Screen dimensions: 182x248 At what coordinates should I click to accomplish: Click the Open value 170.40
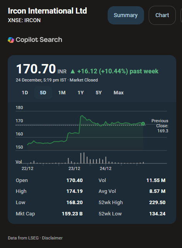tap(74, 180)
